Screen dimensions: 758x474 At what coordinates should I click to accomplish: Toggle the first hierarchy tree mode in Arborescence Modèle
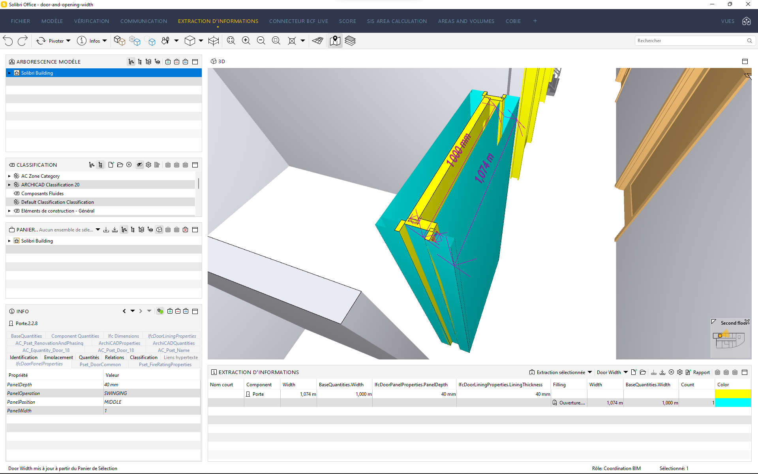pos(131,62)
